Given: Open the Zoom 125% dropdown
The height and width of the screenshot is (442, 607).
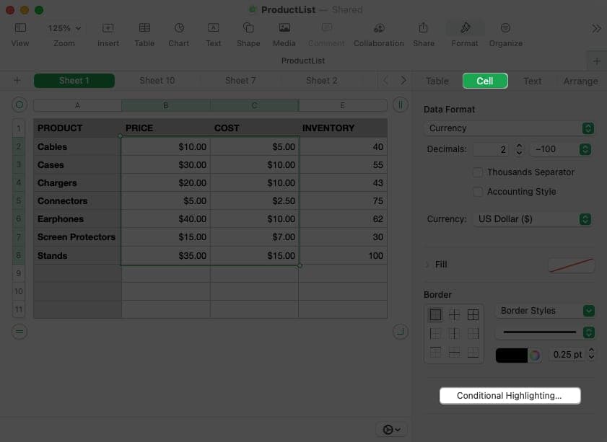Looking at the screenshot, I should click(x=64, y=28).
